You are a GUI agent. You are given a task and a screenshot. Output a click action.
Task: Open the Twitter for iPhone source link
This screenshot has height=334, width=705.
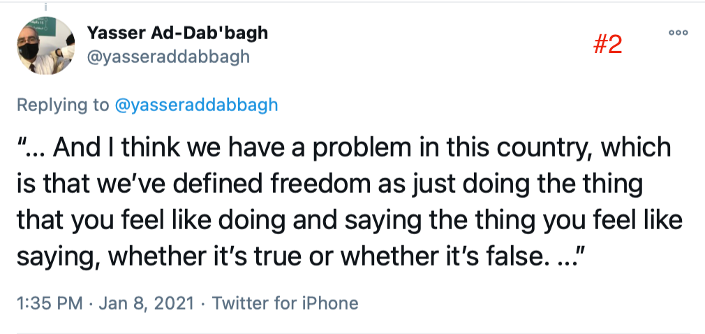[x=285, y=303]
